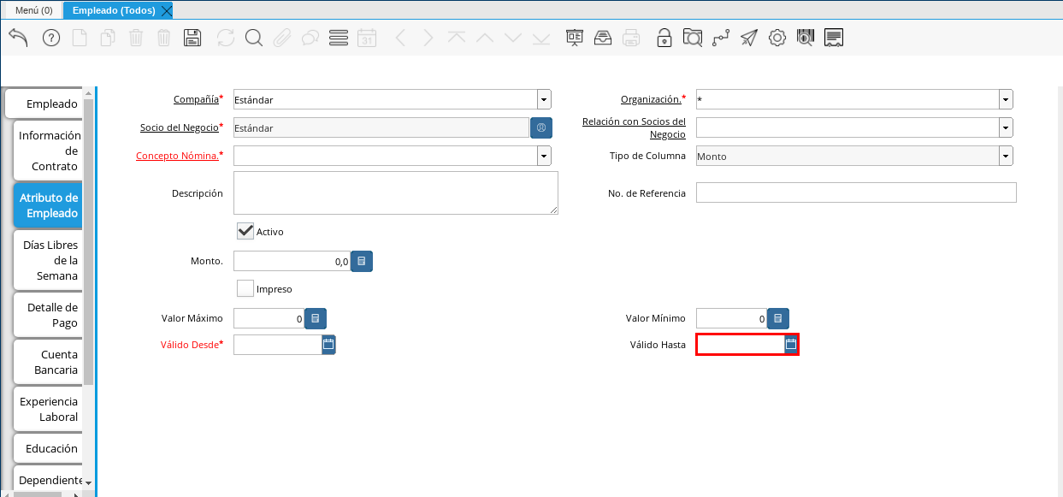Viewport: 1063px width, 497px height.
Task: Open the workflow nodes icon
Action: (x=721, y=38)
